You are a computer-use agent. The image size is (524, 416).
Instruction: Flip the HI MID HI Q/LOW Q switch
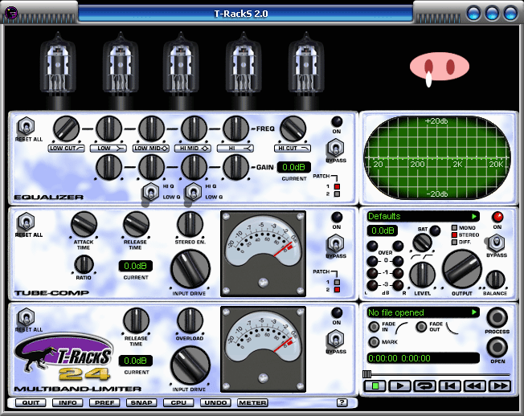(193, 192)
